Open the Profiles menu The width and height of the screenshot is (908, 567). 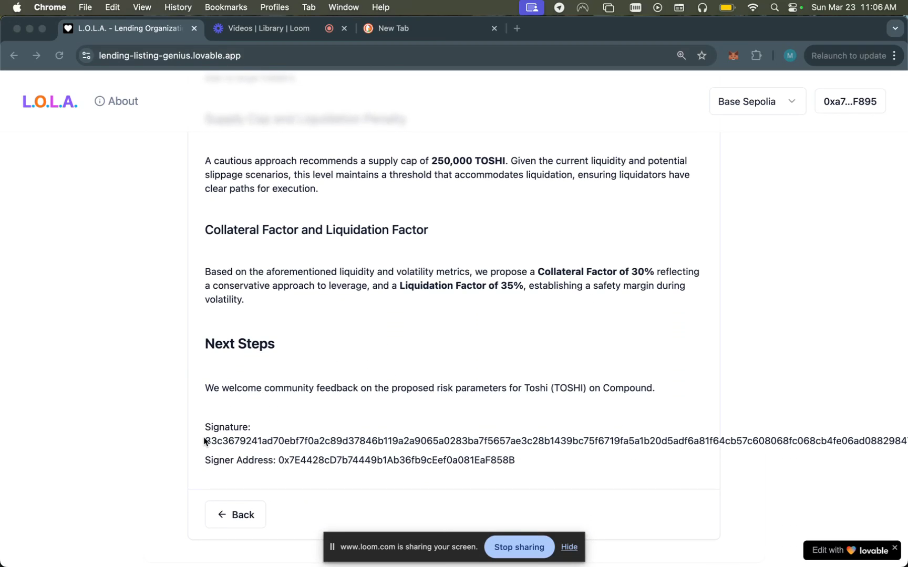click(274, 7)
